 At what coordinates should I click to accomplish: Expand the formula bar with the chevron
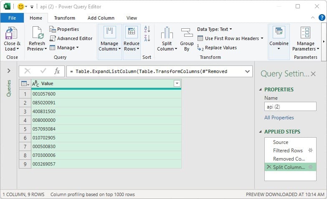(247, 71)
